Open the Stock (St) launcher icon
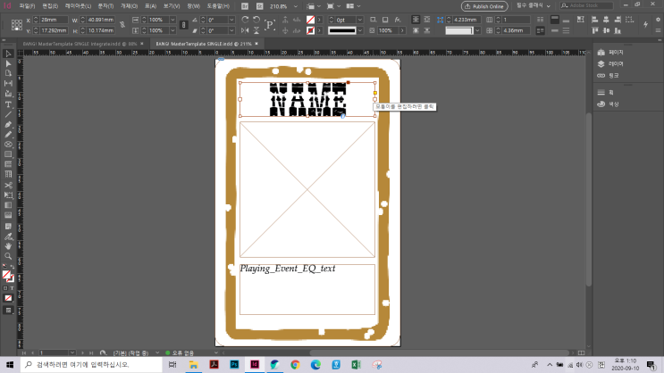The width and height of the screenshot is (664, 373). point(259,6)
